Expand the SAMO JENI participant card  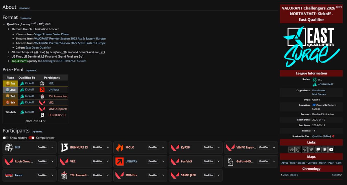coord(219,175)
